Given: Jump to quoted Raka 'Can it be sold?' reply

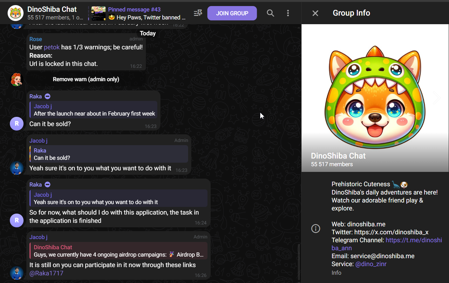Looking at the screenshot, I should [x=109, y=154].
